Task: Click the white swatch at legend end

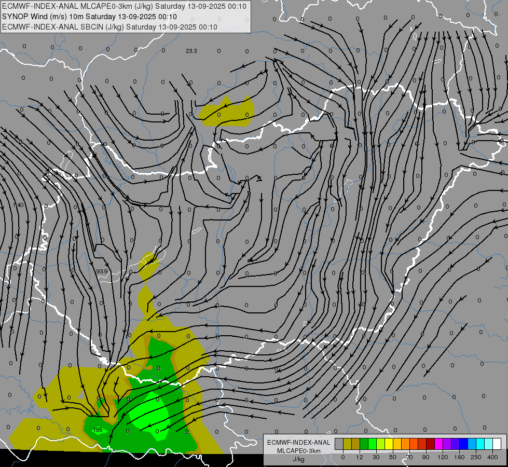Action: pyautogui.click(x=497, y=444)
